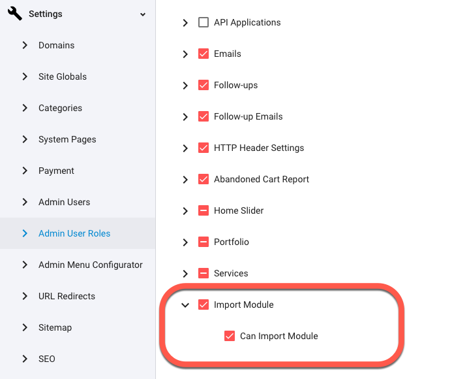The image size is (467, 379).
Task: Click the 'Services' label text
Action: point(231,273)
